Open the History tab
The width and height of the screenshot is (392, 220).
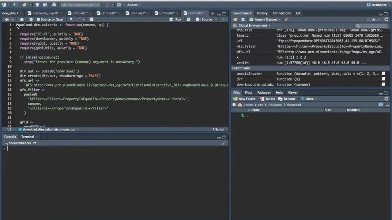point(262,13)
